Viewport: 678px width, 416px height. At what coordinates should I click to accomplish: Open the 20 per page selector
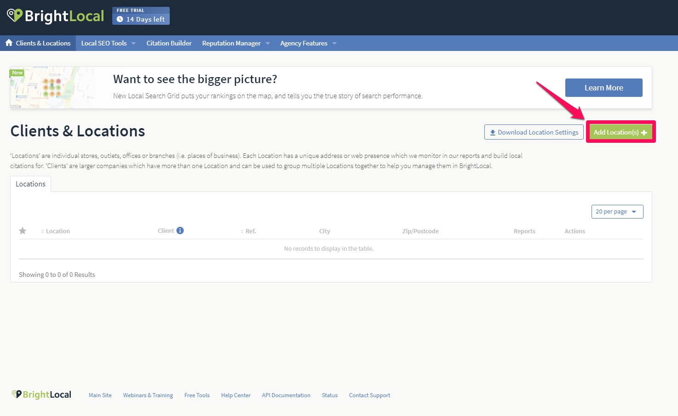tap(617, 212)
